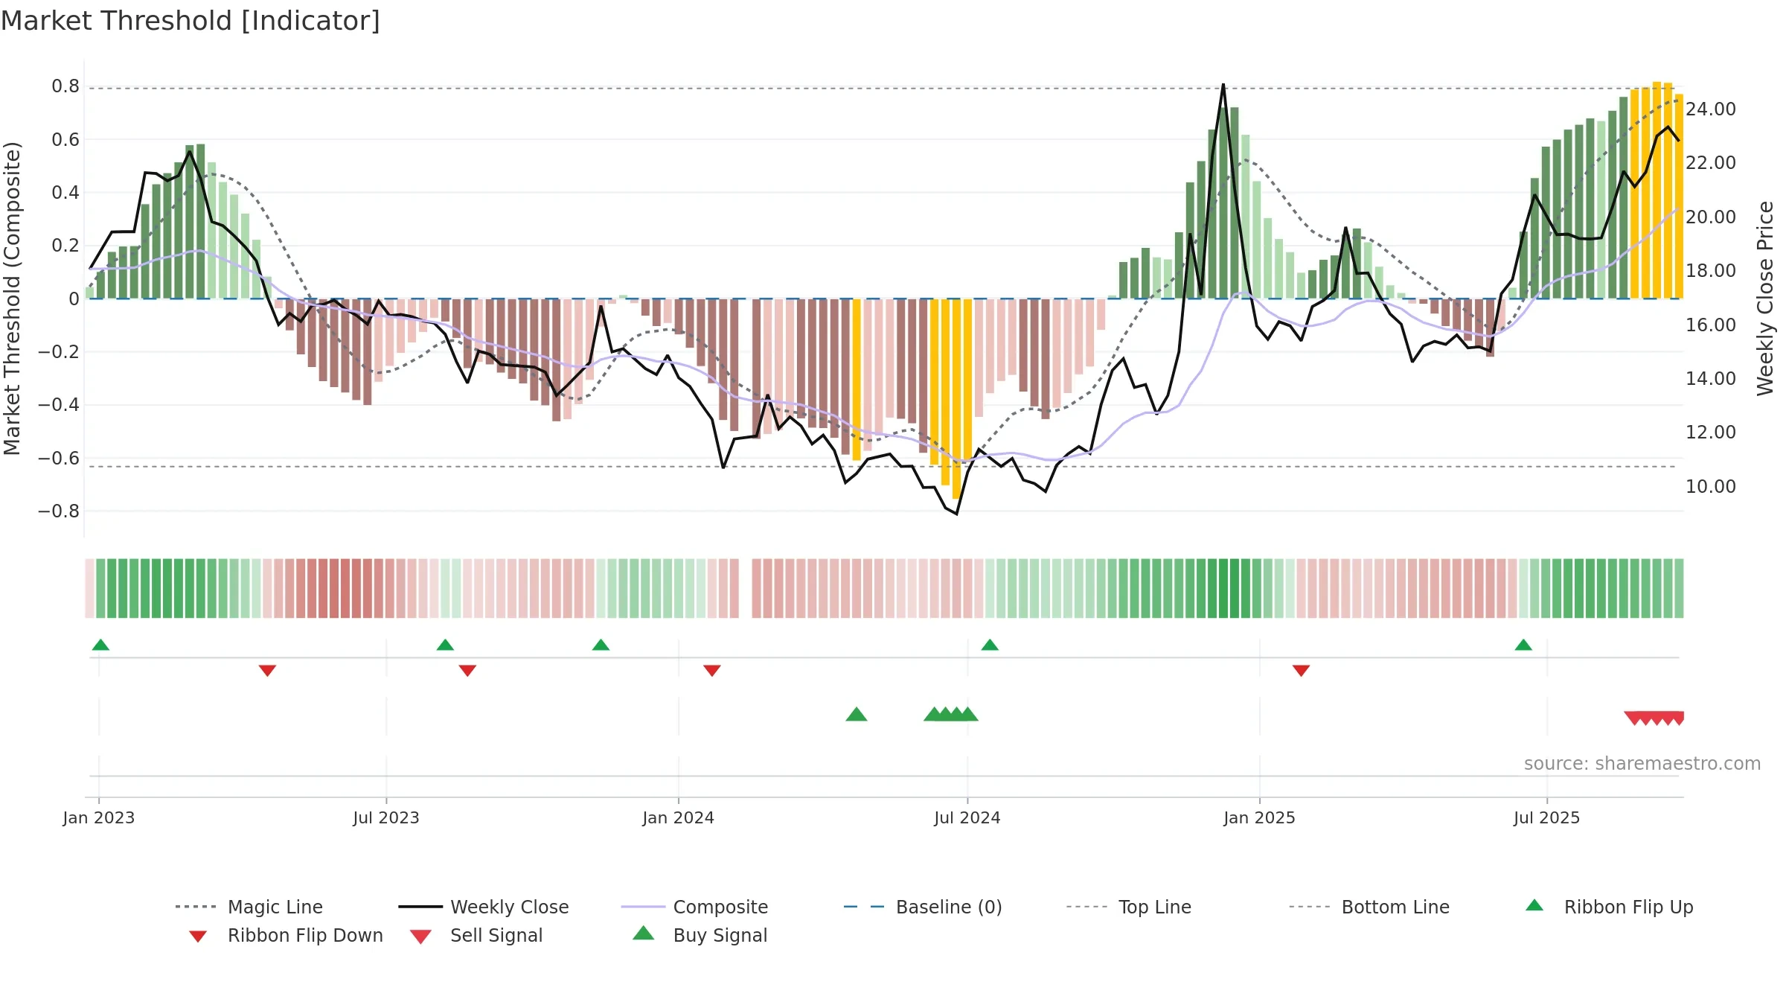Click the green Buy Signal legend triangle
The image size is (1786, 1005).
[x=644, y=933]
